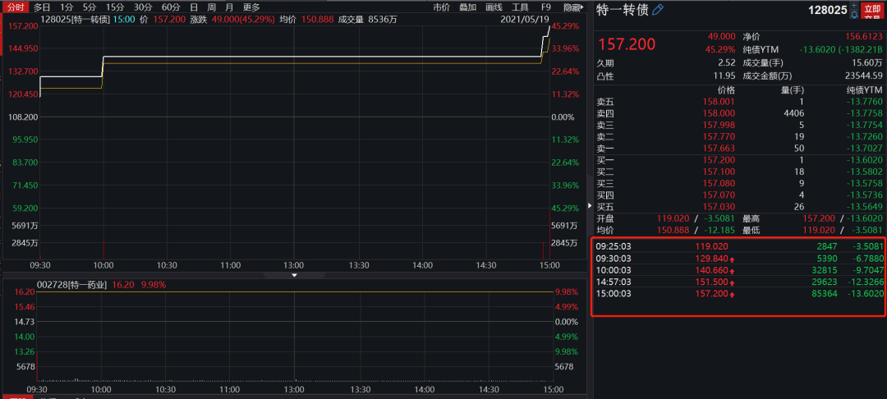The image size is (887, 399).
Task: Click the pencil edit icon beside 特一转债
Action: (658, 10)
